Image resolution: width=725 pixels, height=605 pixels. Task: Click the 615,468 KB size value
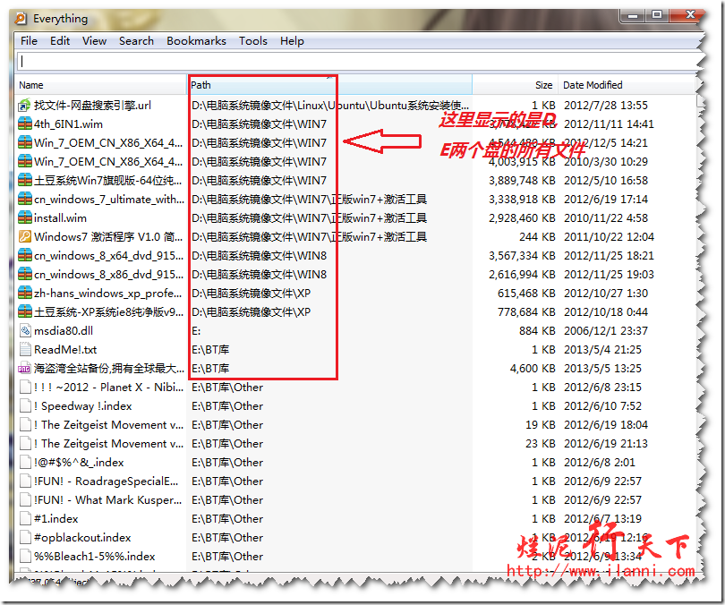pyautogui.click(x=526, y=294)
